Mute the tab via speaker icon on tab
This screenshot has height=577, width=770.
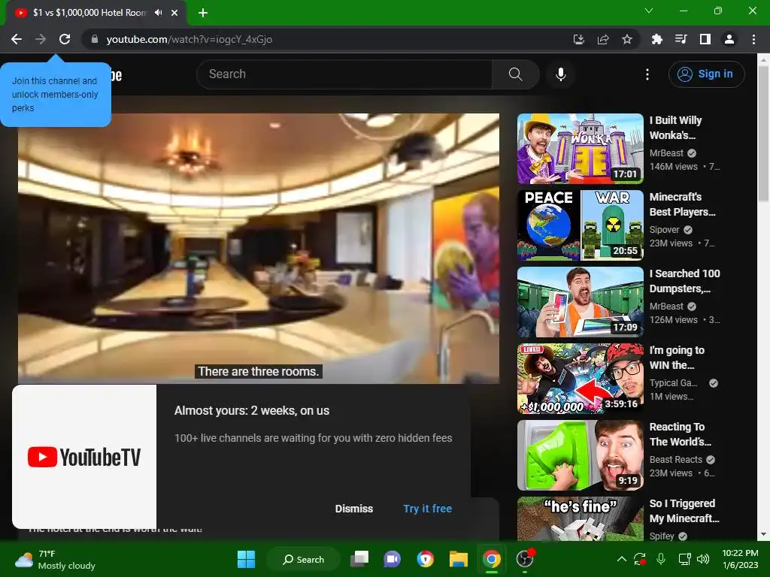tap(158, 13)
